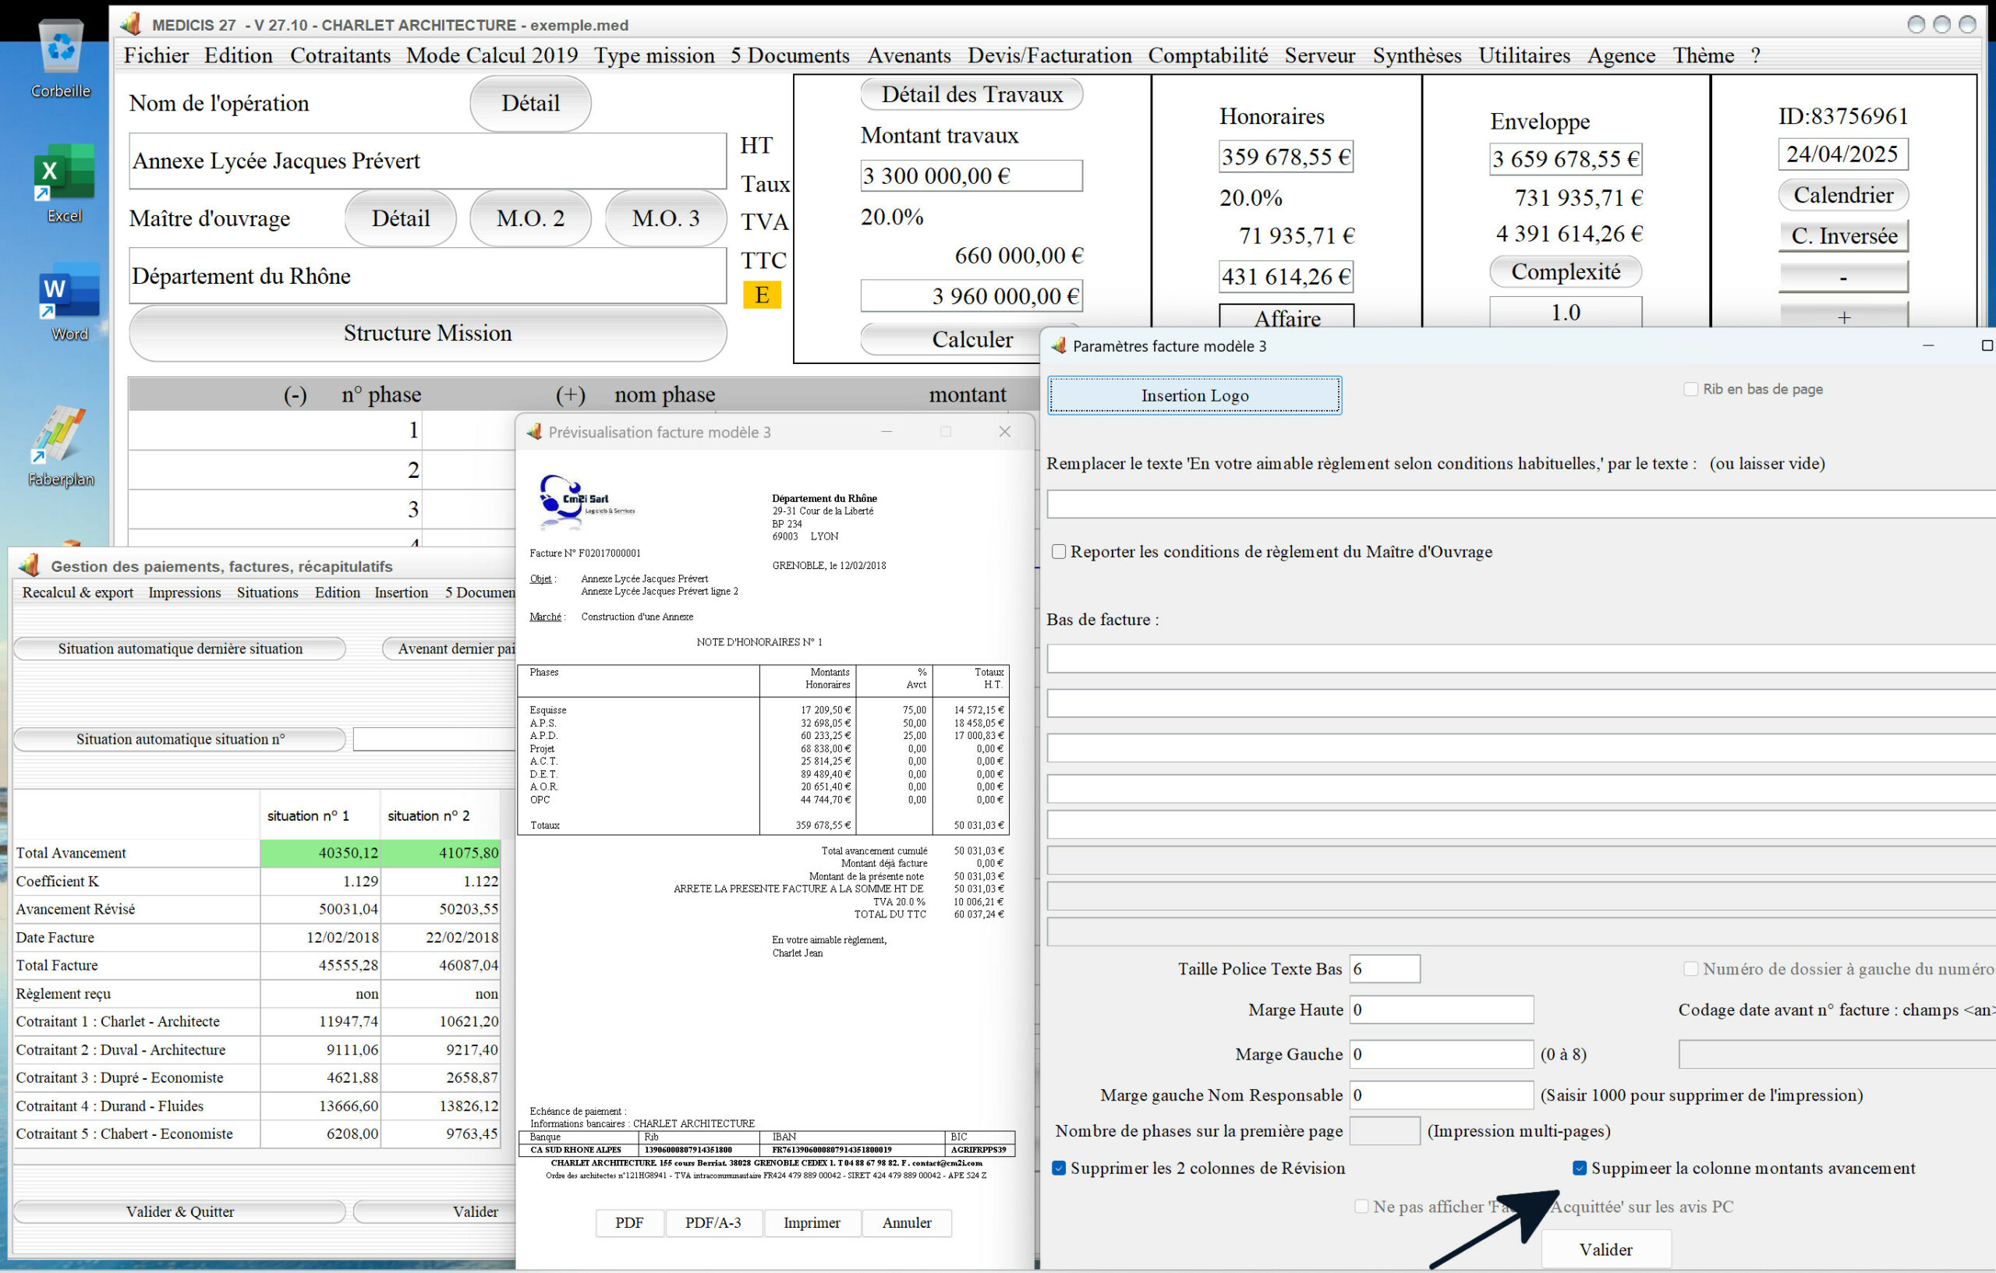Click Structure Mission button
The width and height of the screenshot is (1996, 1273).
[x=428, y=333]
